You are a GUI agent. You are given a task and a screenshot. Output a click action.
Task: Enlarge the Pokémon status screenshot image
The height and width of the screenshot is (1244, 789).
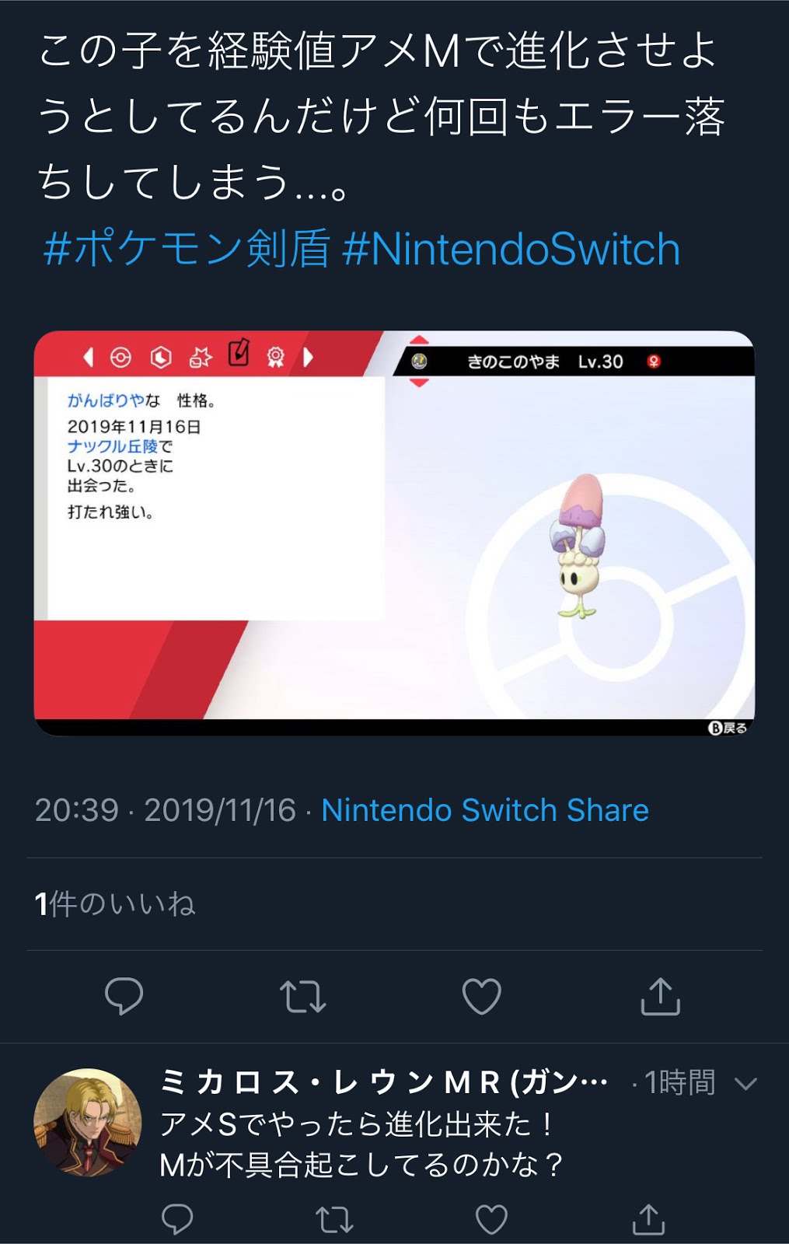tap(394, 533)
